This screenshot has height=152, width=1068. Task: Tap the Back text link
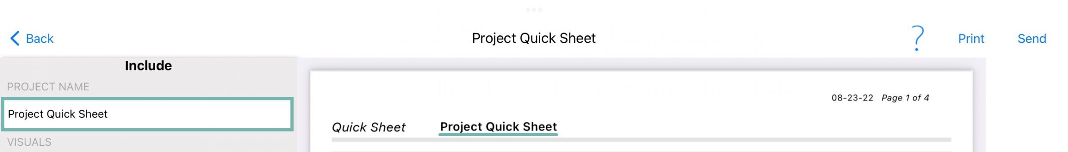[40, 39]
